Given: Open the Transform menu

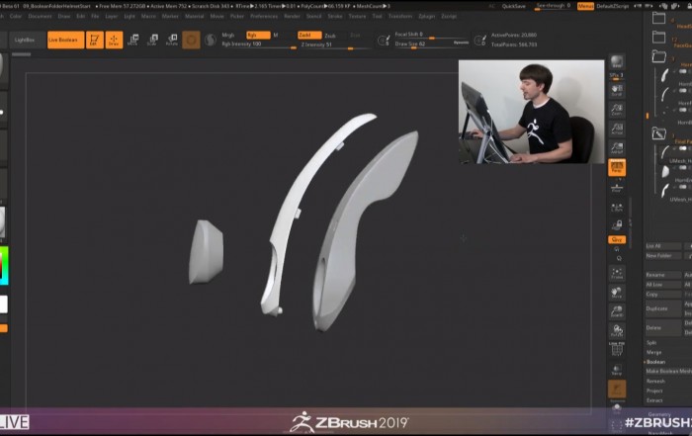Looking at the screenshot, I should tap(402, 16).
